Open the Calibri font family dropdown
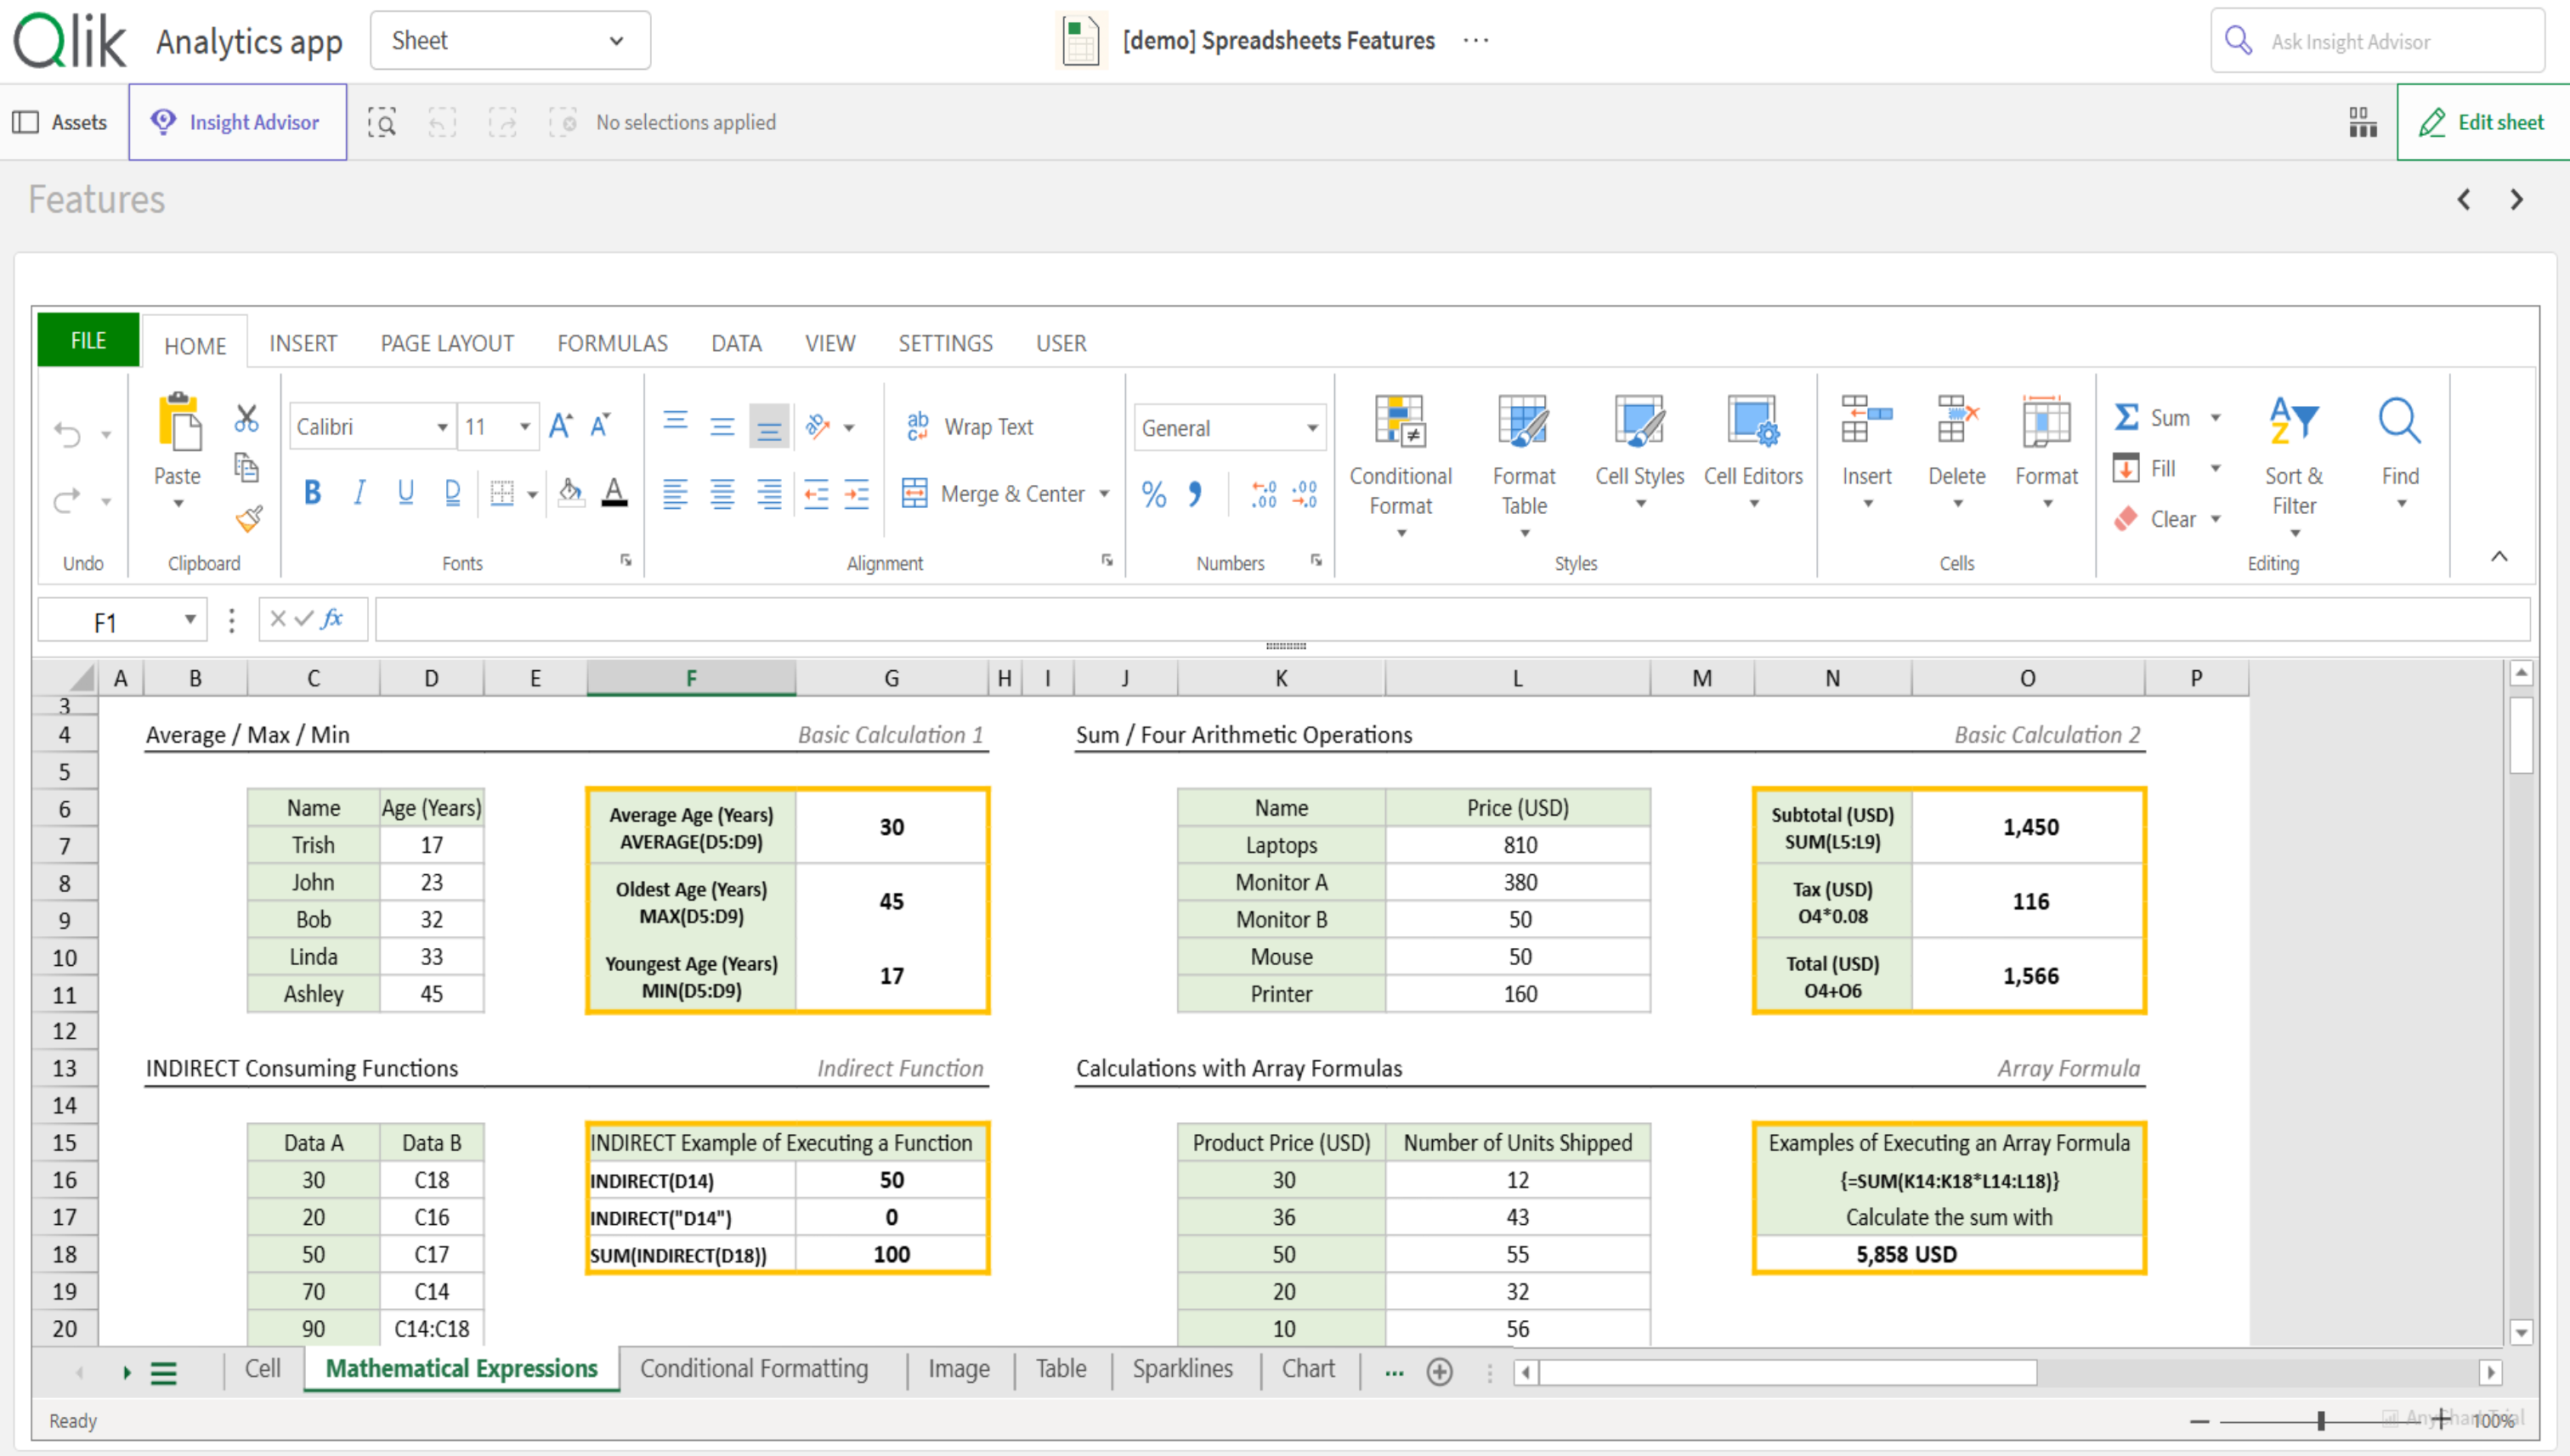This screenshot has width=2570, height=1456. pos(372,427)
